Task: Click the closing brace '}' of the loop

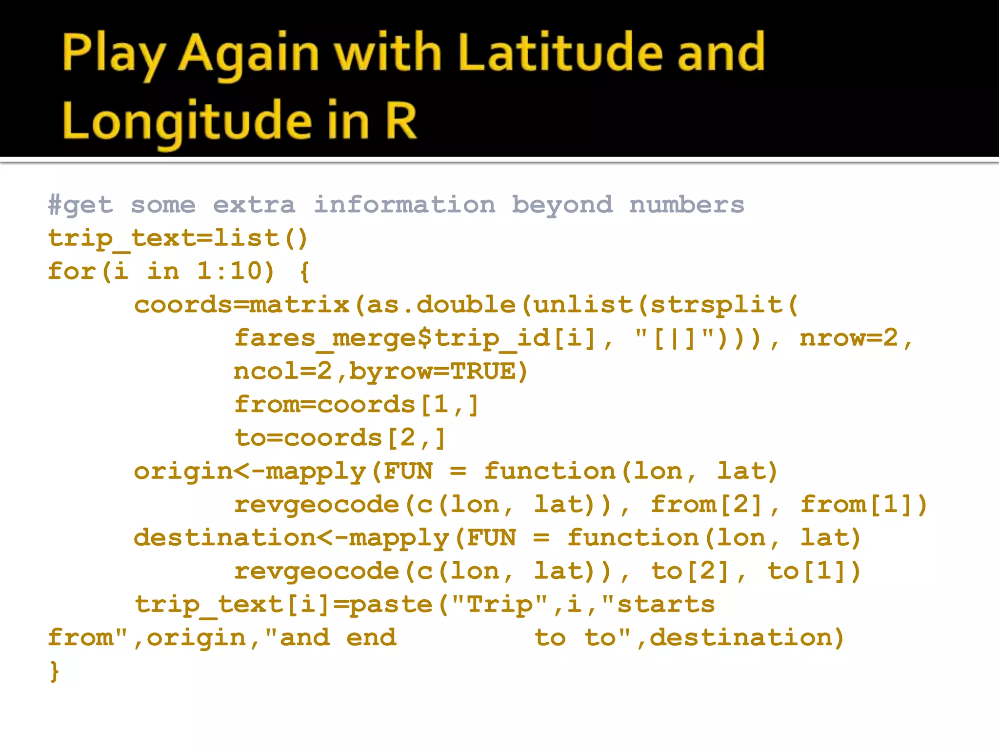Action: tap(55, 671)
